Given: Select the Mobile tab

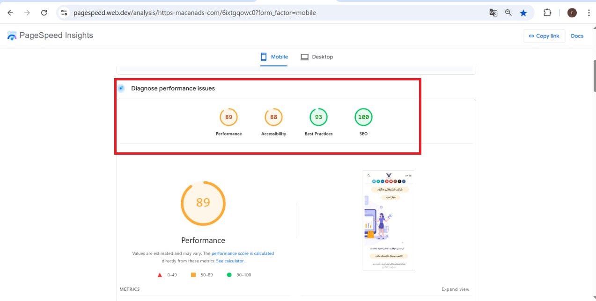Looking at the screenshot, I should (274, 57).
